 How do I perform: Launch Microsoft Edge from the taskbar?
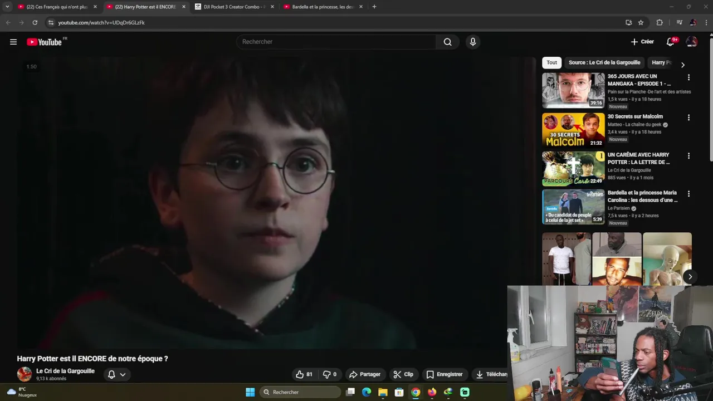[367, 392]
